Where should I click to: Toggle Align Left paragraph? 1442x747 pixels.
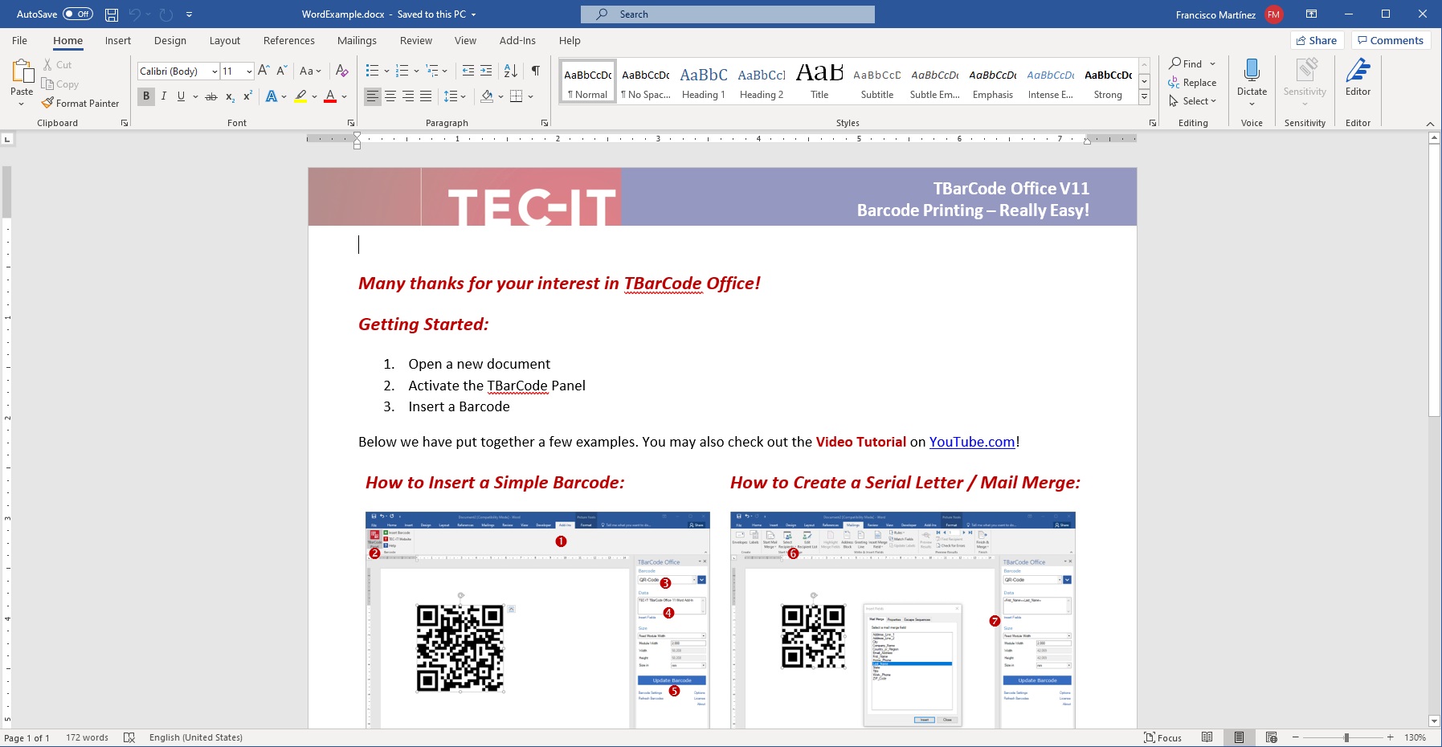click(x=373, y=96)
